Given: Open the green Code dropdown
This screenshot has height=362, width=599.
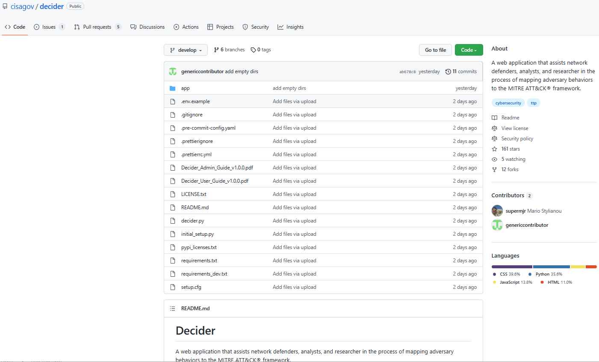Looking at the screenshot, I should pyautogui.click(x=469, y=50).
